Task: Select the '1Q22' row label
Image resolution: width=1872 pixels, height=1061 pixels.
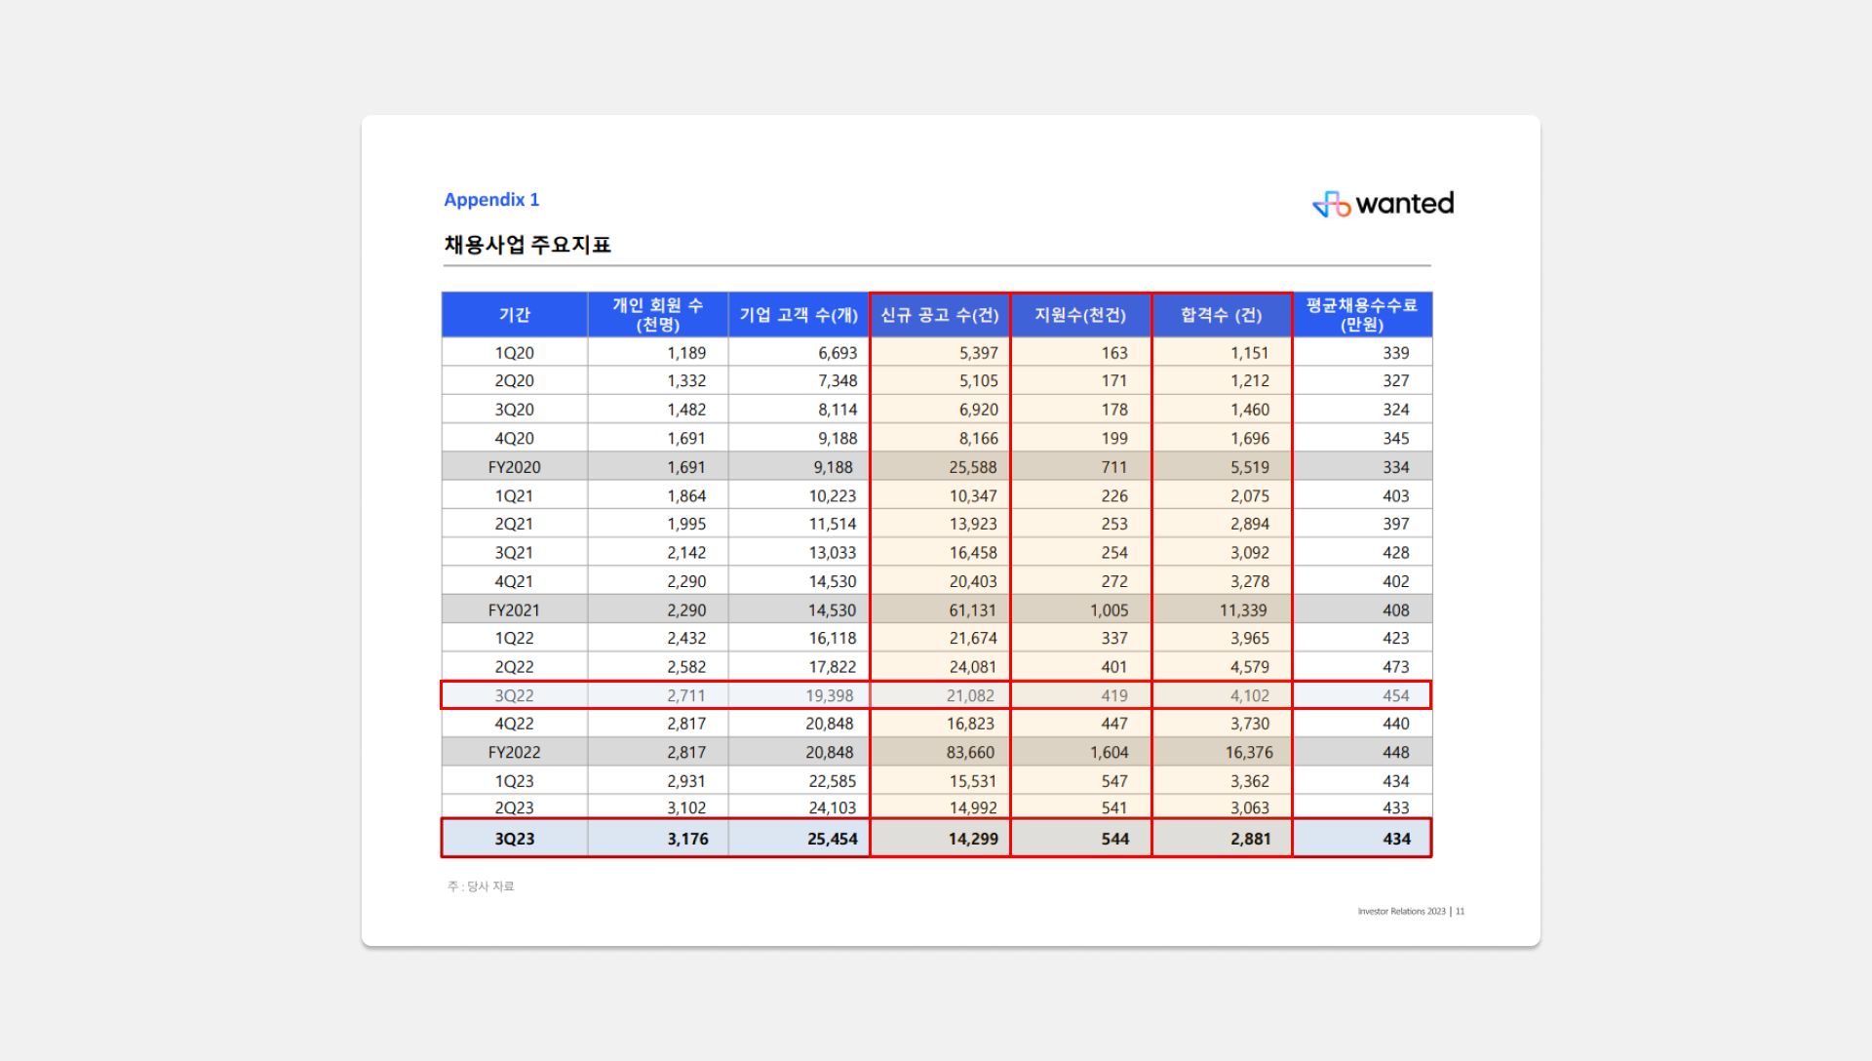Action: pos(515,639)
